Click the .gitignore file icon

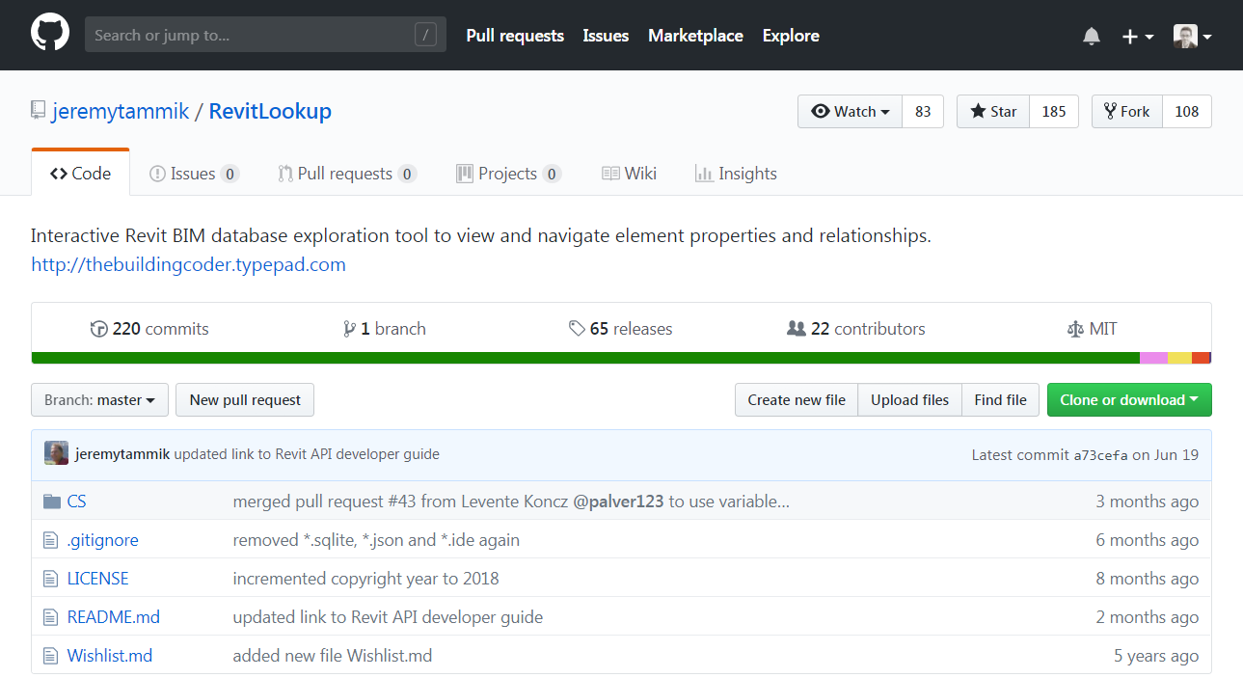pos(51,540)
